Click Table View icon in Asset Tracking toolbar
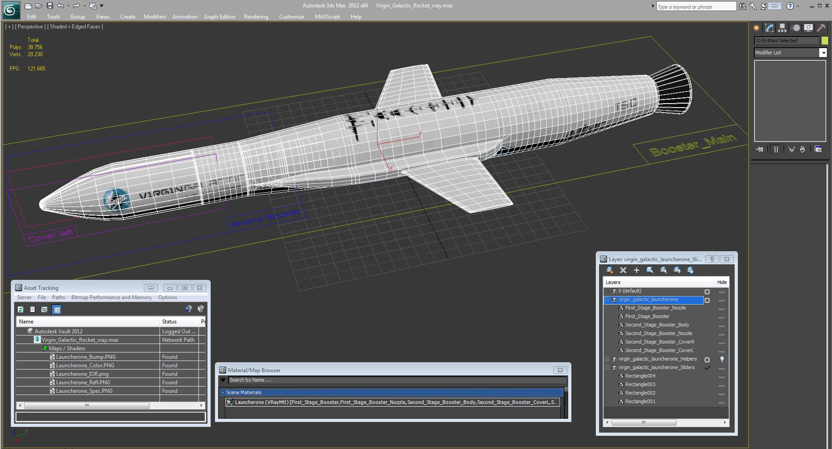 click(57, 309)
